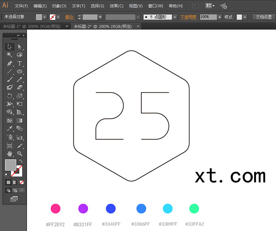Select the Pencil tool
The height and width of the screenshot is (231, 276).
[19, 79]
